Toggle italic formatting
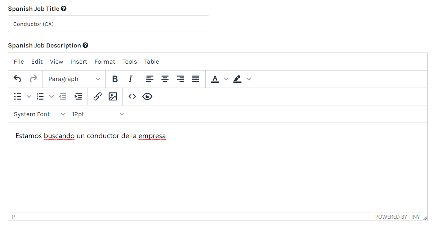Image resolution: width=433 pixels, height=227 pixels. (x=130, y=79)
